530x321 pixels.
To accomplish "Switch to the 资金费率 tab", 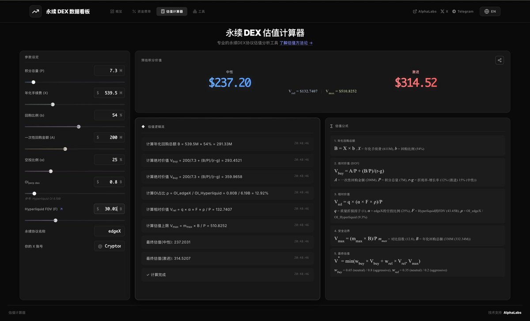I will tap(141, 11).
